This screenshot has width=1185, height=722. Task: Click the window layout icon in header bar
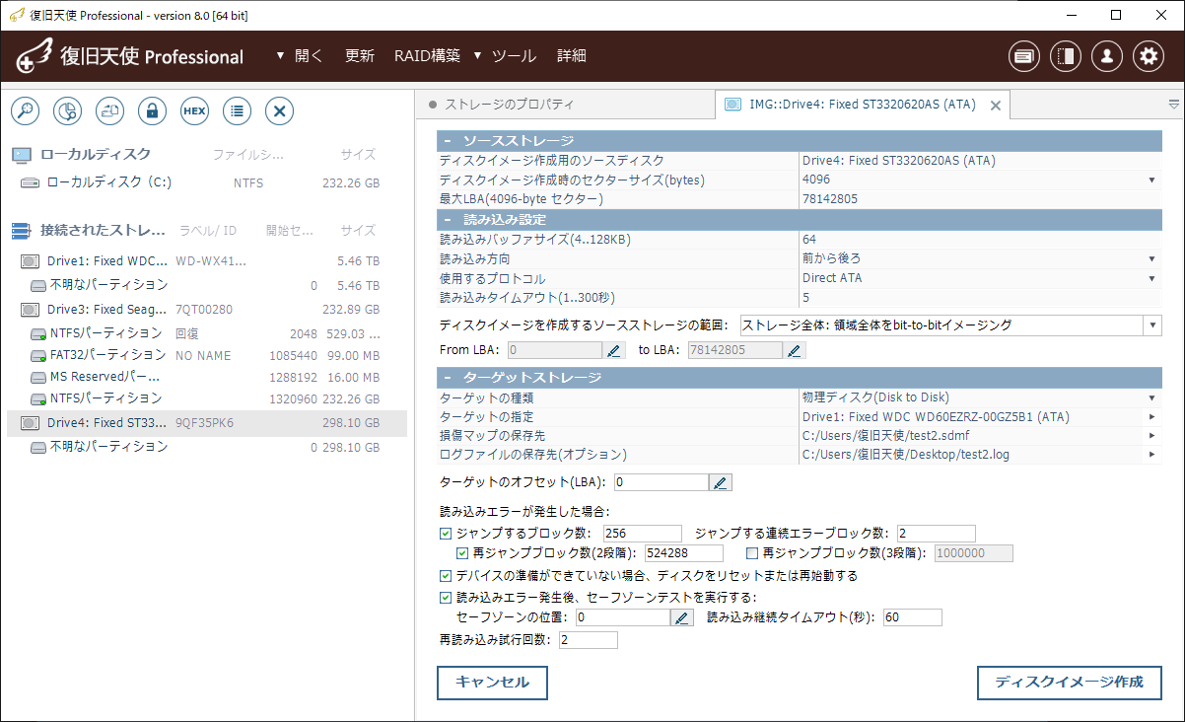point(1024,56)
